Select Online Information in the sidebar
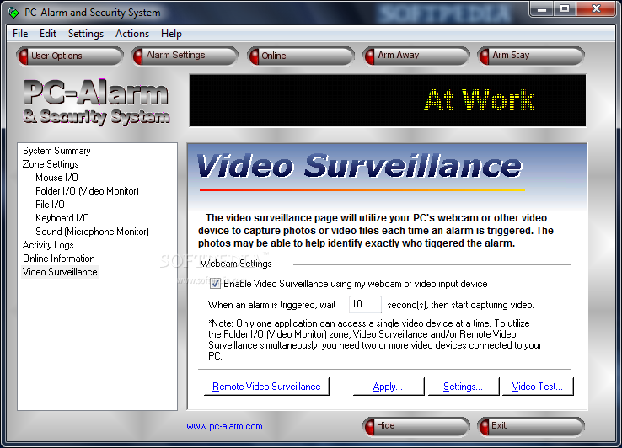Screen dimensions: 622x448 coord(59,259)
